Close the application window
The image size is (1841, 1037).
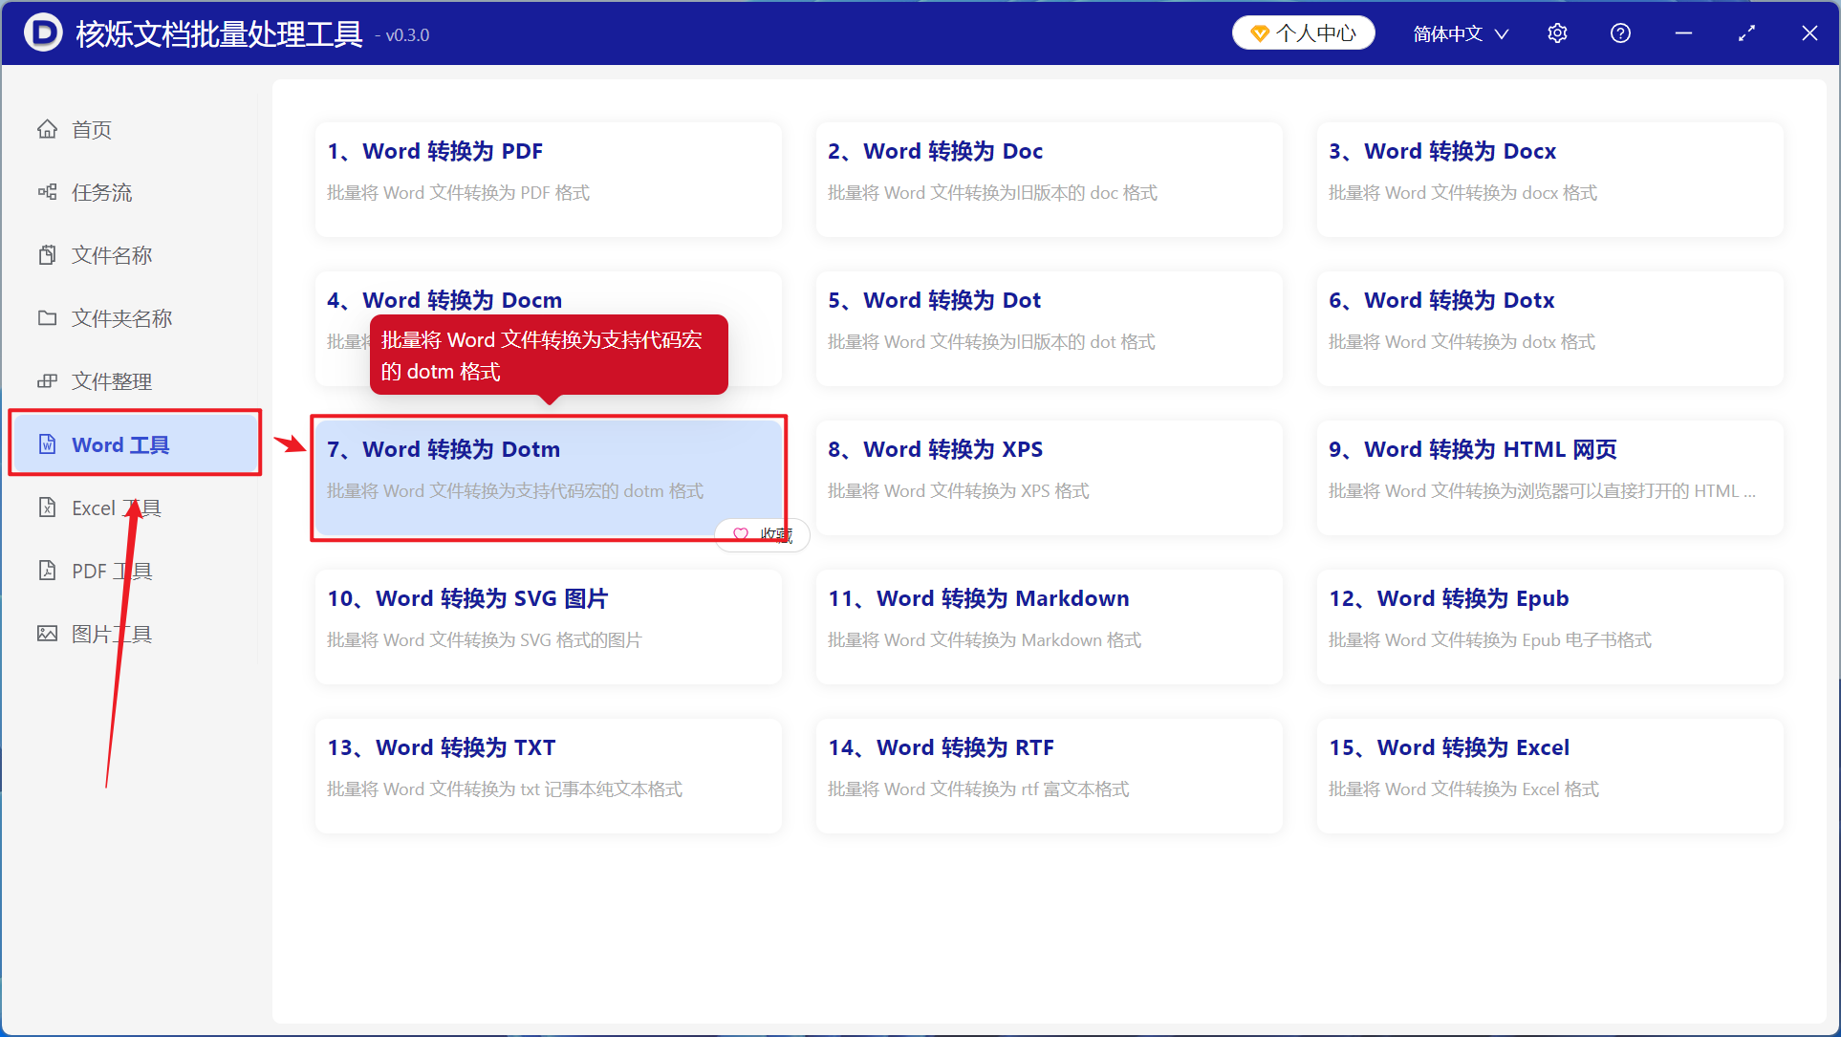tap(1809, 33)
